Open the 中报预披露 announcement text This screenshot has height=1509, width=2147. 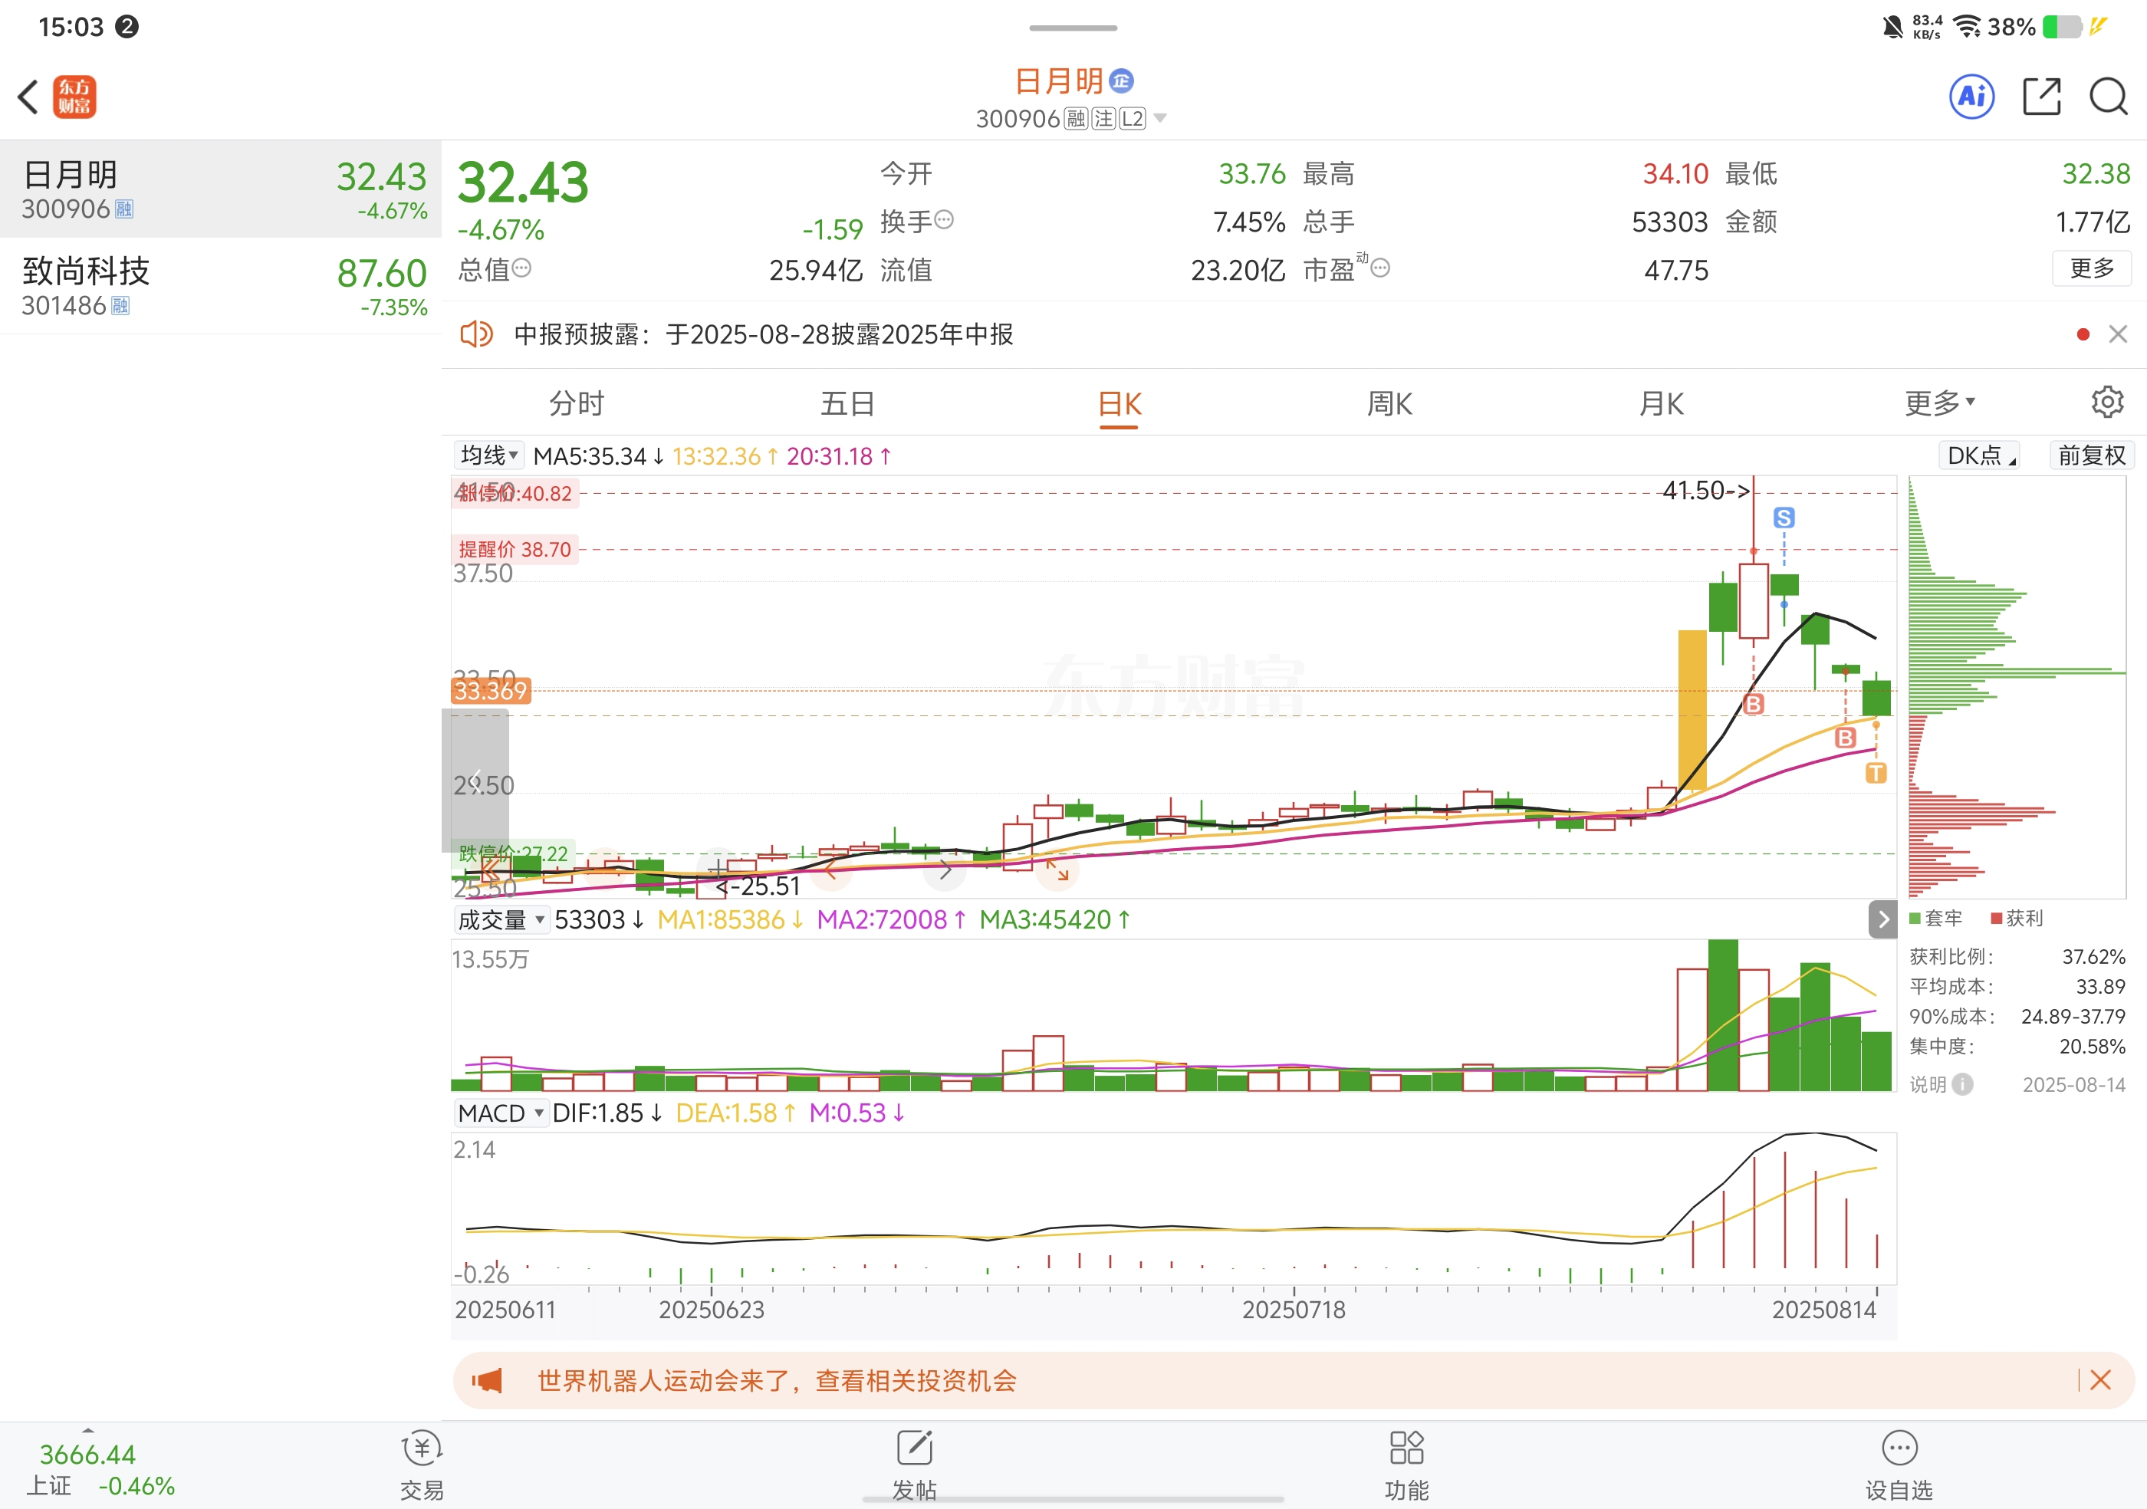coord(763,334)
